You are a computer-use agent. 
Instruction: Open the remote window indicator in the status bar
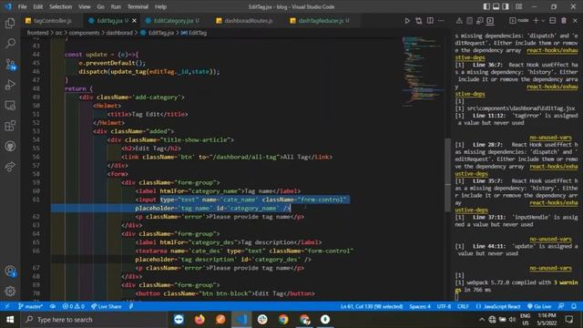pos(6,306)
